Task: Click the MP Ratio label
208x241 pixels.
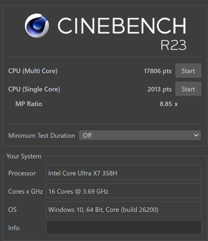Action: tap(29, 104)
